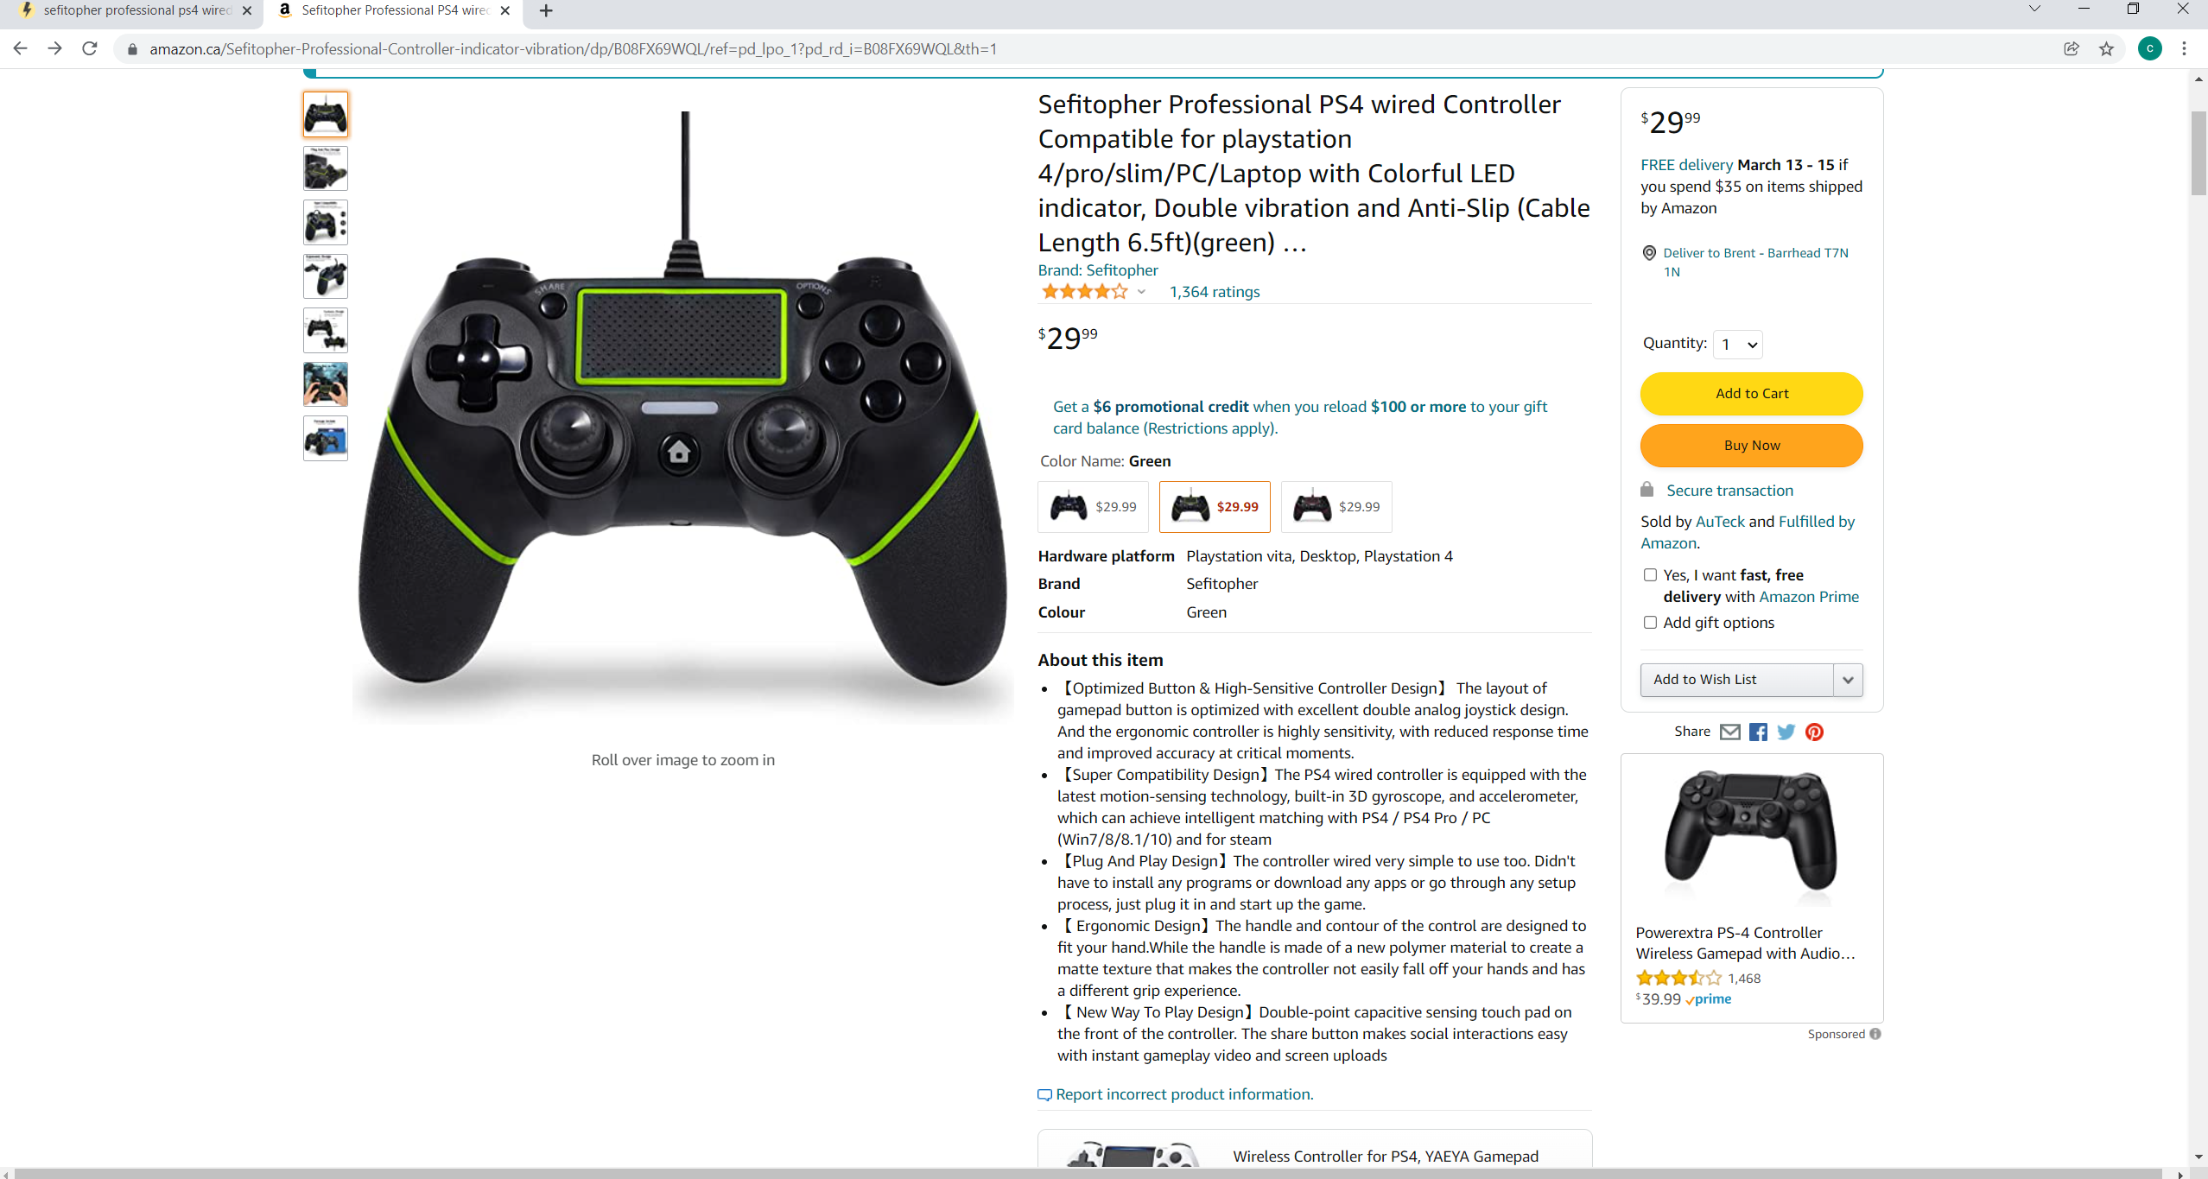This screenshot has height=1179, width=2208.
Task: Bookmark this page with star icon
Action: pos(2106,49)
